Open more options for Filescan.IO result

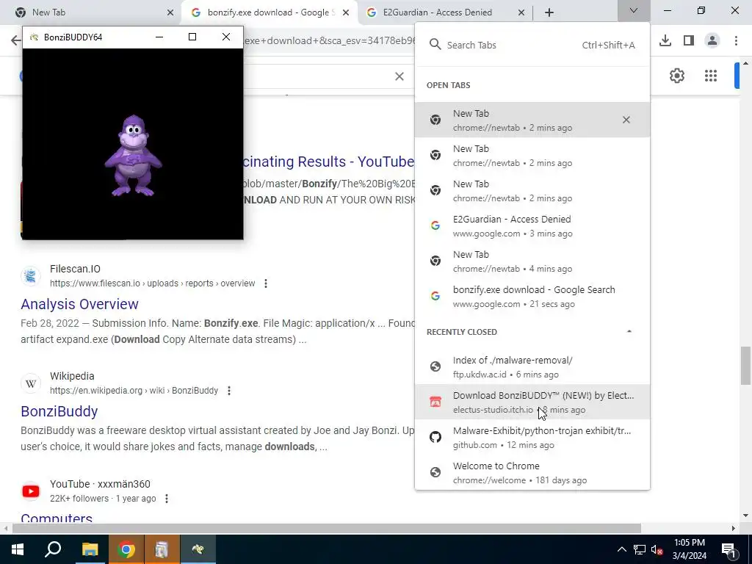coord(266,283)
